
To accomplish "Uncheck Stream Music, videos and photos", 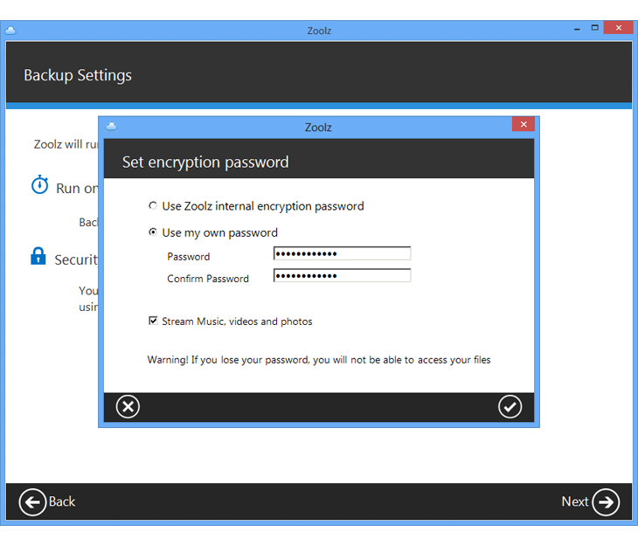I will click(x=153, y=321).
